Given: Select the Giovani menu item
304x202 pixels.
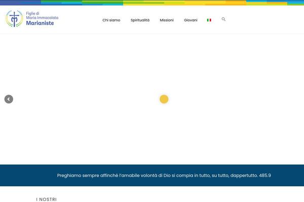Looking at the screenshot, I should [x=191, y=20].
